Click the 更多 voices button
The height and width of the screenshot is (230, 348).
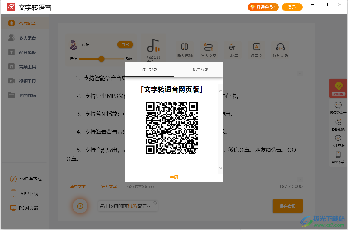(125, 44)
